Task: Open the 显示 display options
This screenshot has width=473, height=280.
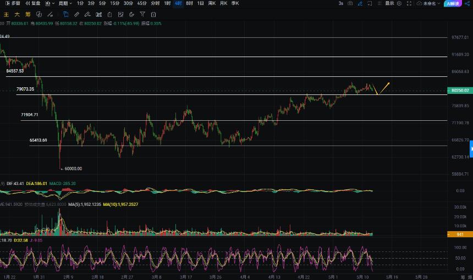Action: tap(389, 3)
